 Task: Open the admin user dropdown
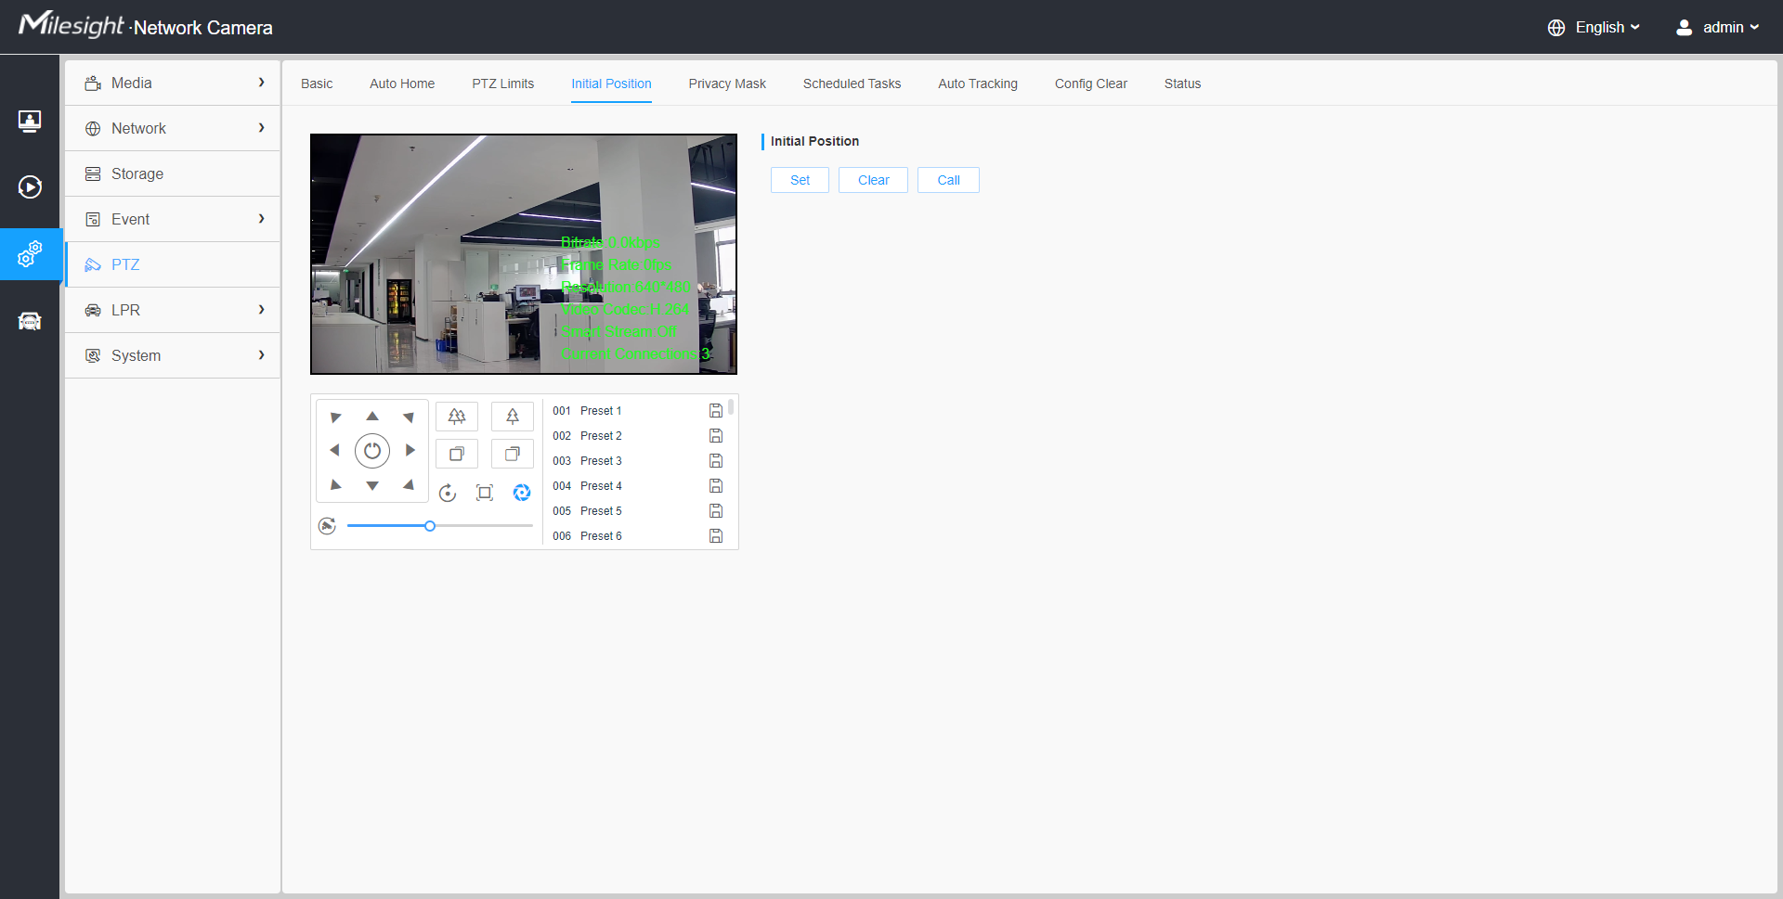pyautogui.click(x=1718, y=28)
